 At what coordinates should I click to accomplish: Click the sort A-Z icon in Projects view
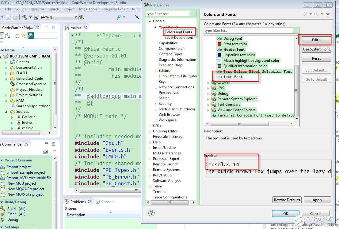8,35
